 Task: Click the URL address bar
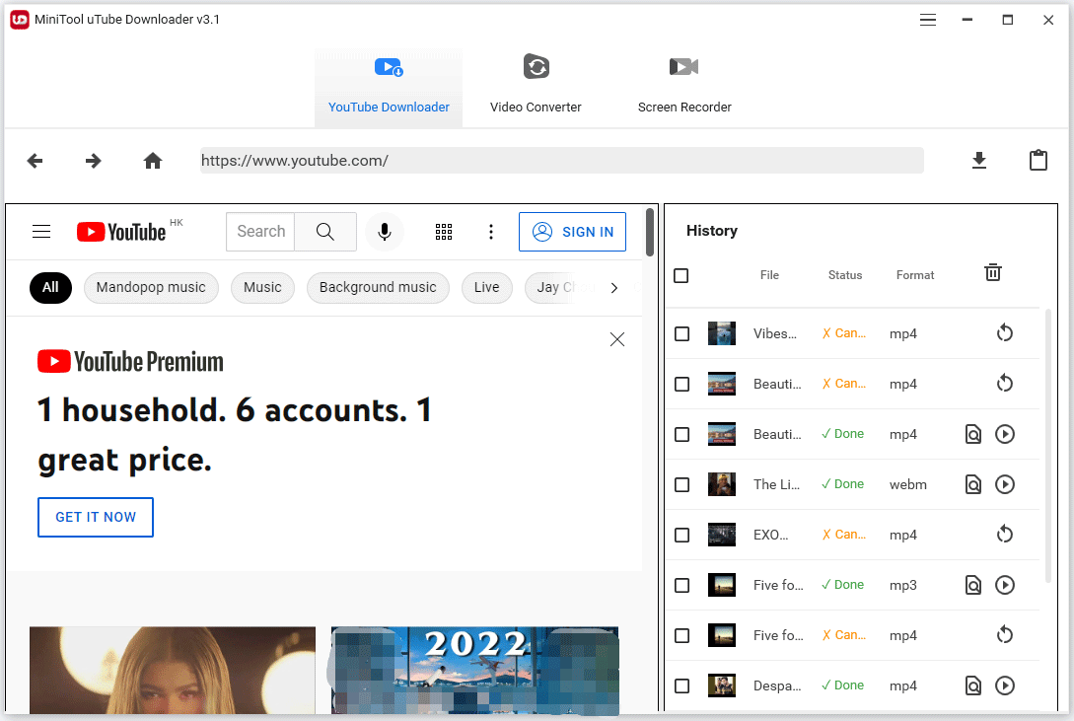[x=562, y=160]
